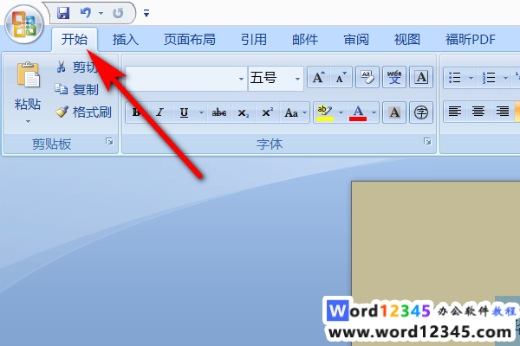Open the Office button menu
This screenshot has width=520, height=346.
pos(24,25)
